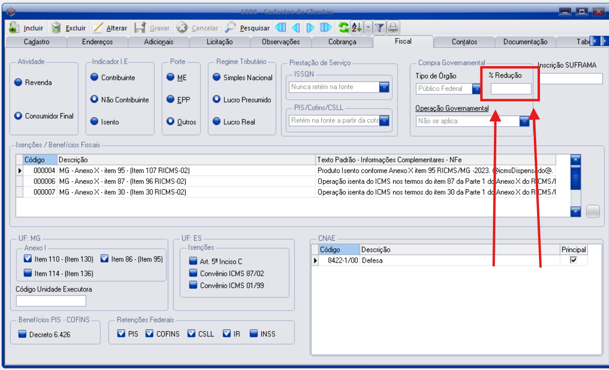Viewport: 609px width, 370px height.
Task: Click the printer icon in toolbar
Action: click(x=393, y=28)
